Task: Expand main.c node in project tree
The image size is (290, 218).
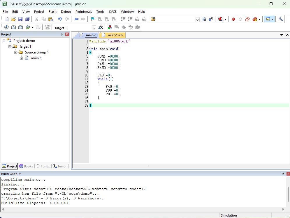Action: click(x=22, y=58)
